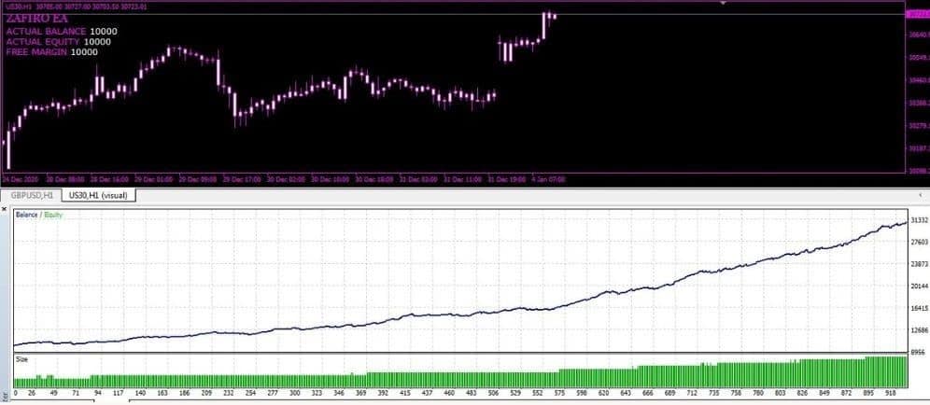Screen dimensions: 930x405
Task: Click the 31332 value on balance axis
Action: pos(919,220)
